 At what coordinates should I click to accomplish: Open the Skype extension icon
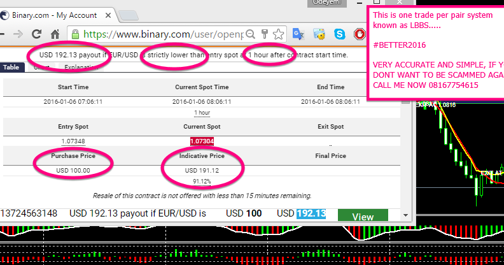pos(339,34)
